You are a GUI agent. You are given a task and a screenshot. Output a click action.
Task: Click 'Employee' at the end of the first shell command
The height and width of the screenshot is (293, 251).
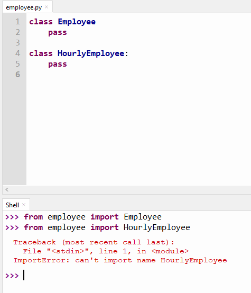(x=143, y=217)
